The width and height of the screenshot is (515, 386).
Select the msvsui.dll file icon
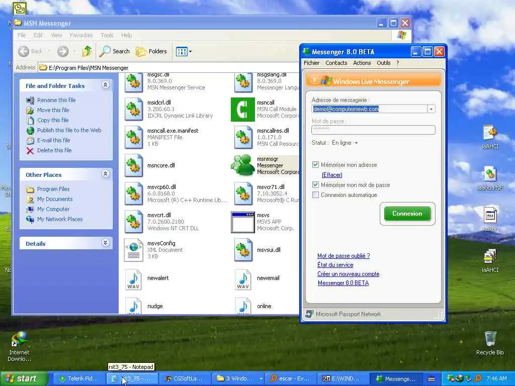pyautogui.click(x=243, y=250)
